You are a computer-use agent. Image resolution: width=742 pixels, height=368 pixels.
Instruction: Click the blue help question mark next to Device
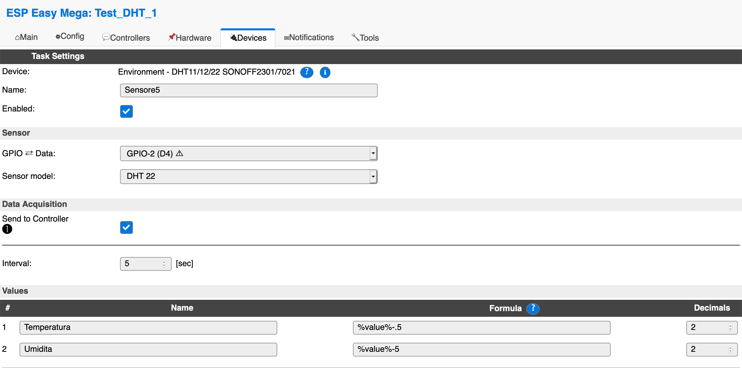[x=307, y=72]
